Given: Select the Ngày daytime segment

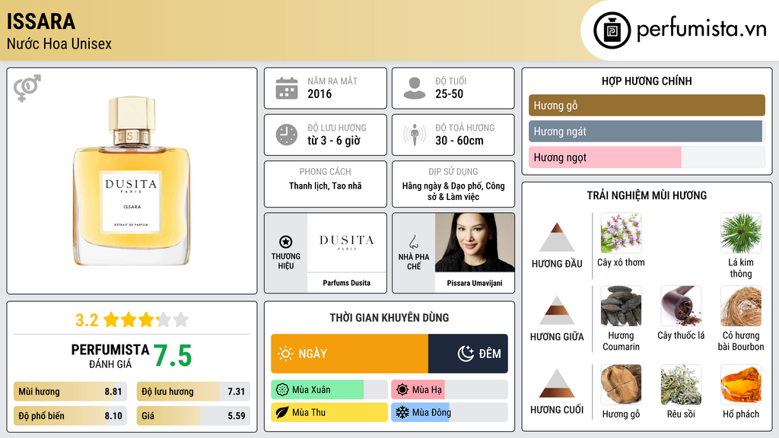Looking at the screenshot, I should click(349, 354).
